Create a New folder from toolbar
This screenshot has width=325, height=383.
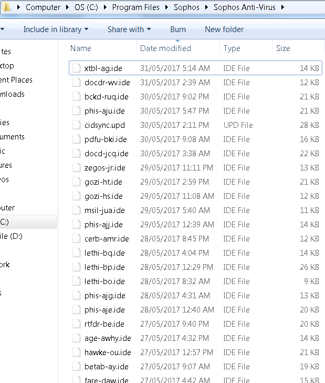224,29
